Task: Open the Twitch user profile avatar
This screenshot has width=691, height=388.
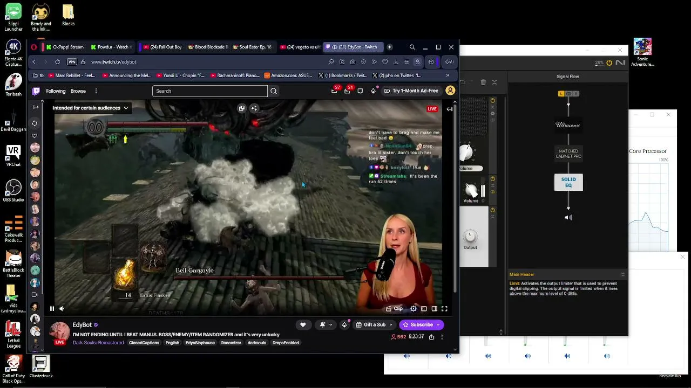Action: pos(450,91)
